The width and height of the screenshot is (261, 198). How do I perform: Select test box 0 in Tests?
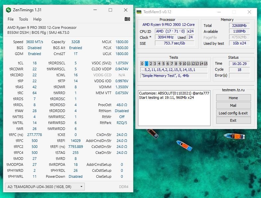point(142,64)
